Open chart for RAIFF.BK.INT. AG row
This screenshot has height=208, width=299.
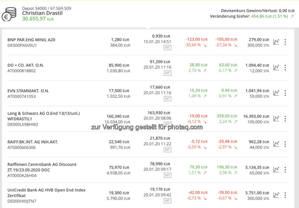pos(276,144)
